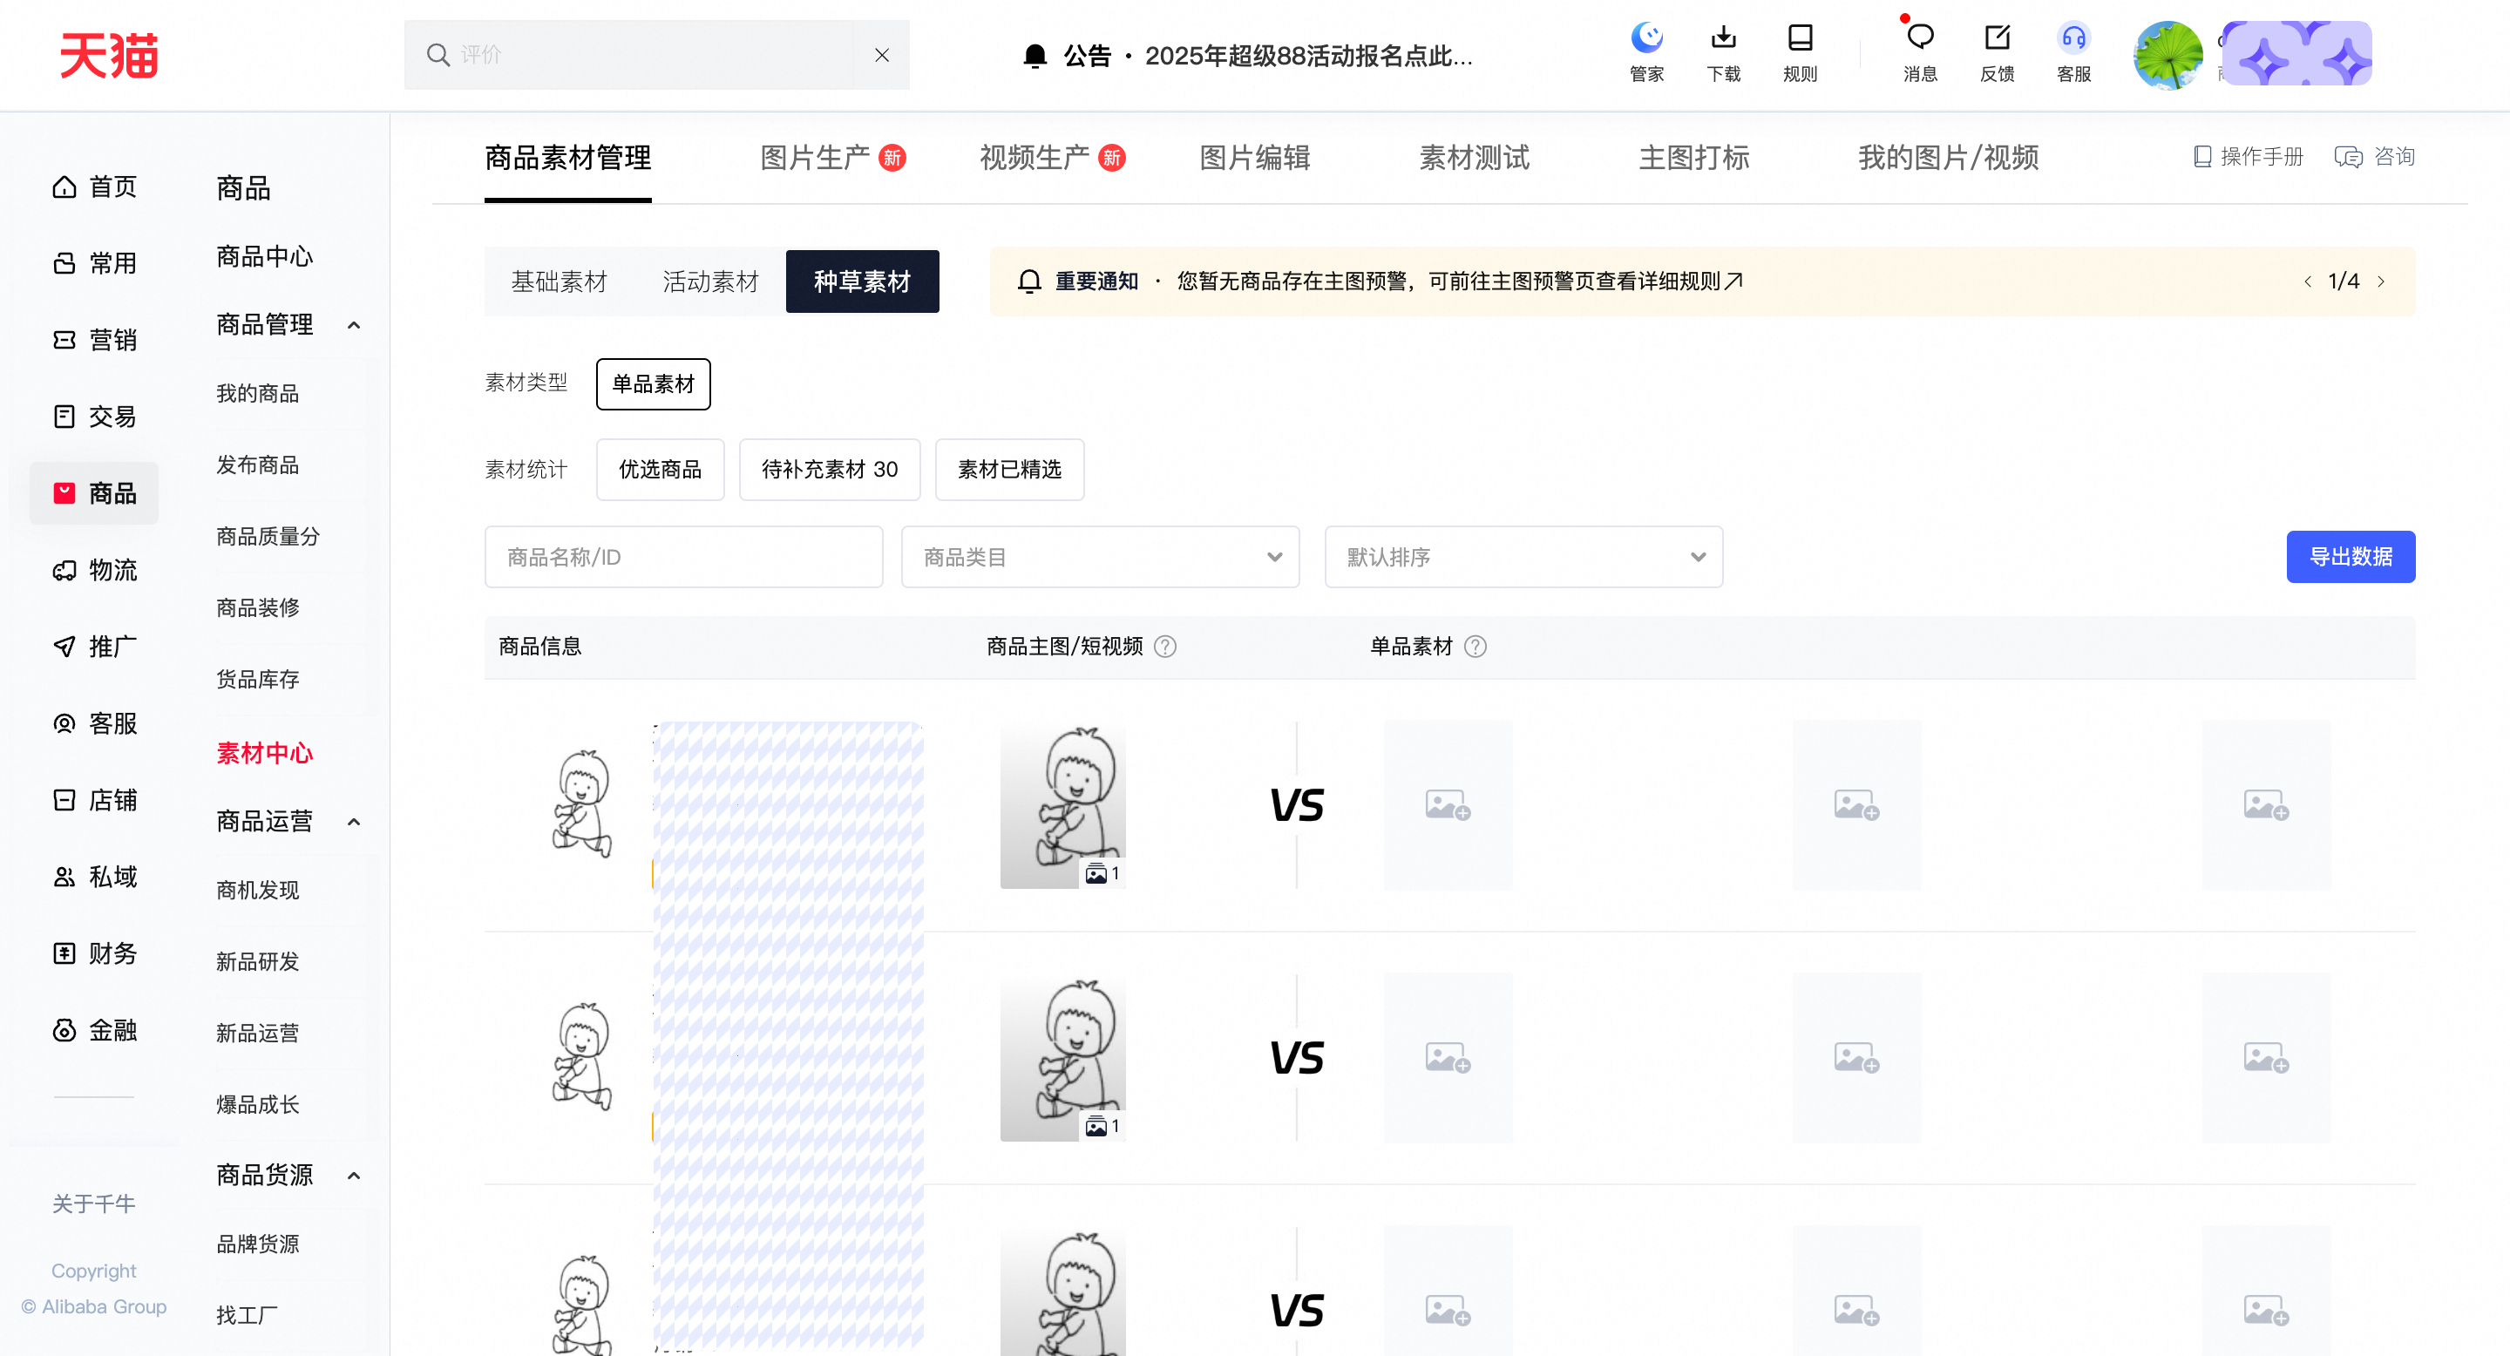This screenshot has height=1356, width=2510.
Task: Click help icon beside 商品主图/短视频
Action: tap(1165, 647)
